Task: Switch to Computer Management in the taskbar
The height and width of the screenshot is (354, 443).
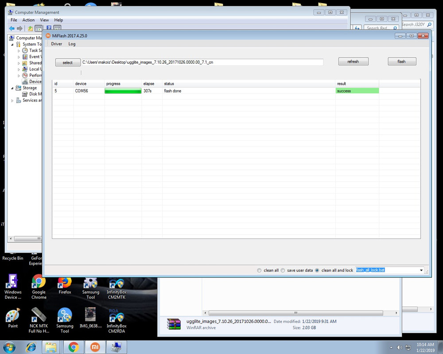Action: click(x=117, y=347)
